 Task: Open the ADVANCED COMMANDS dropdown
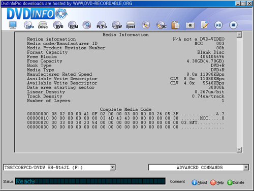point(246,168)
